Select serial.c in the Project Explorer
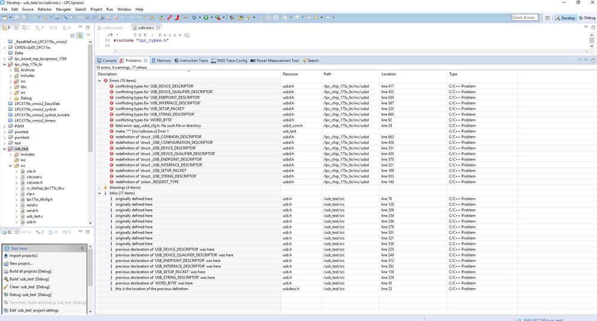597x321 pixels. 32,205
